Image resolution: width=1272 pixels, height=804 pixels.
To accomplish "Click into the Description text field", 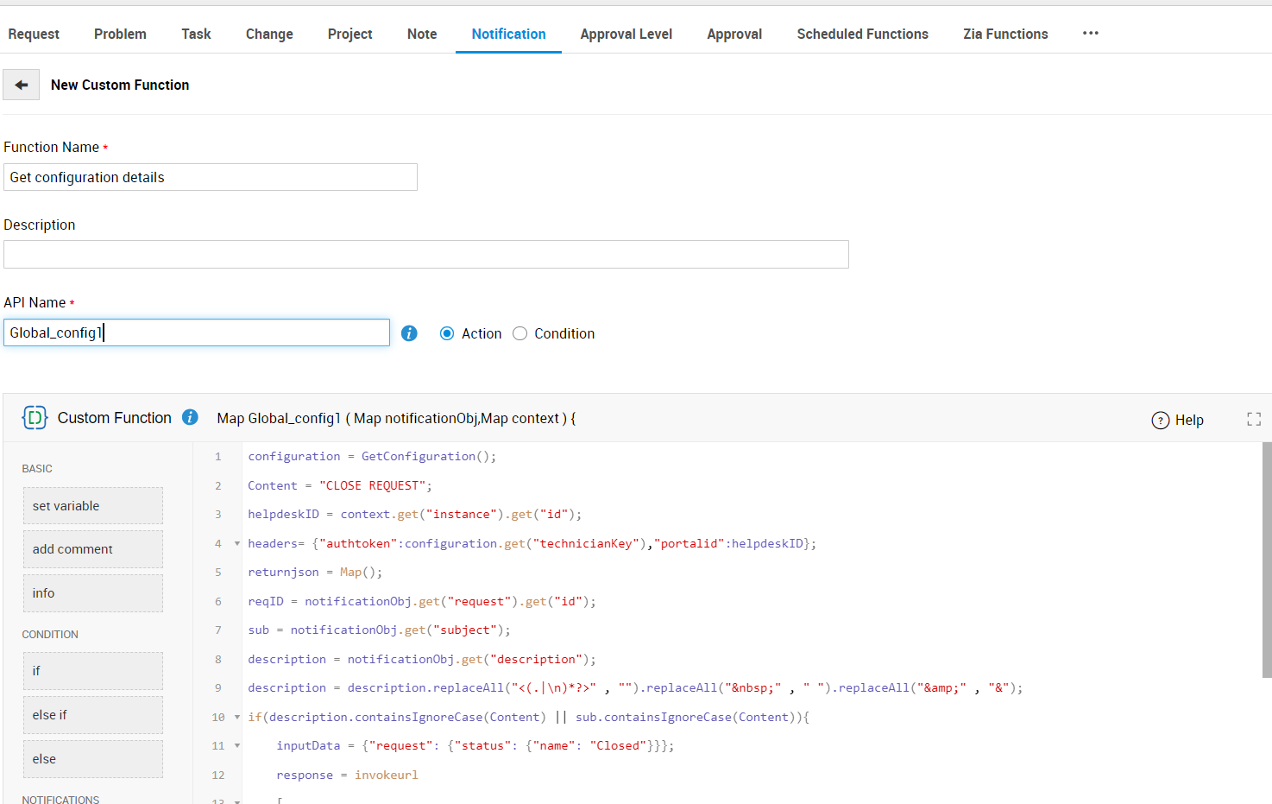I will 425,255.
